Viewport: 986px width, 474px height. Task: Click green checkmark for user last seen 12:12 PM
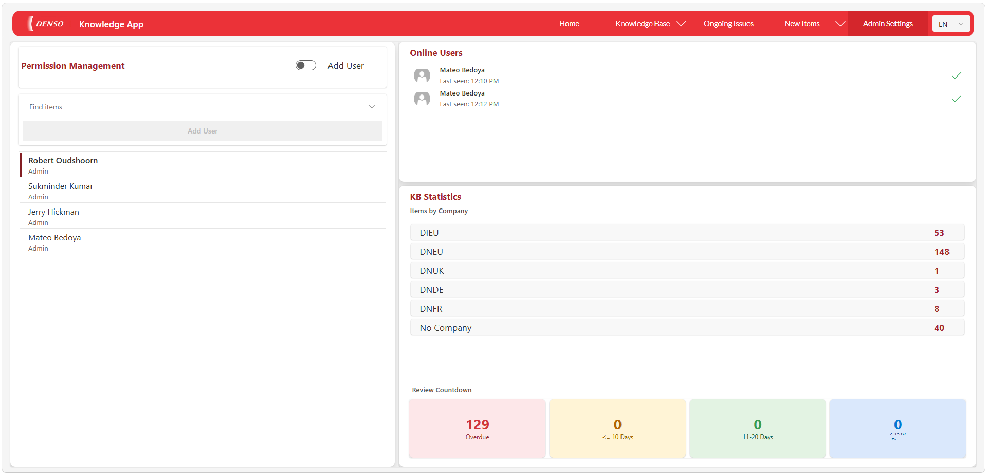[x=956, y=99]
